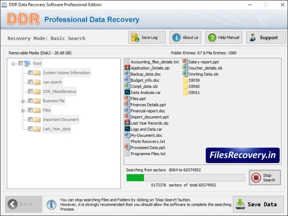Click the FilesRecovery.in banner
Image resolution: width=288 pixels, height=216 pixels.
243,155
